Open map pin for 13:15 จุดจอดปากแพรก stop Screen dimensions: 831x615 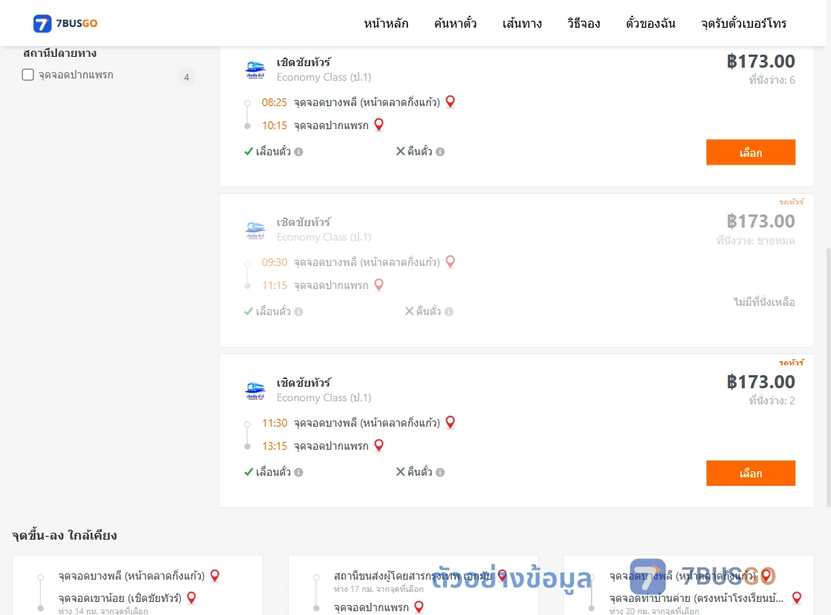(x=379, y=446)
